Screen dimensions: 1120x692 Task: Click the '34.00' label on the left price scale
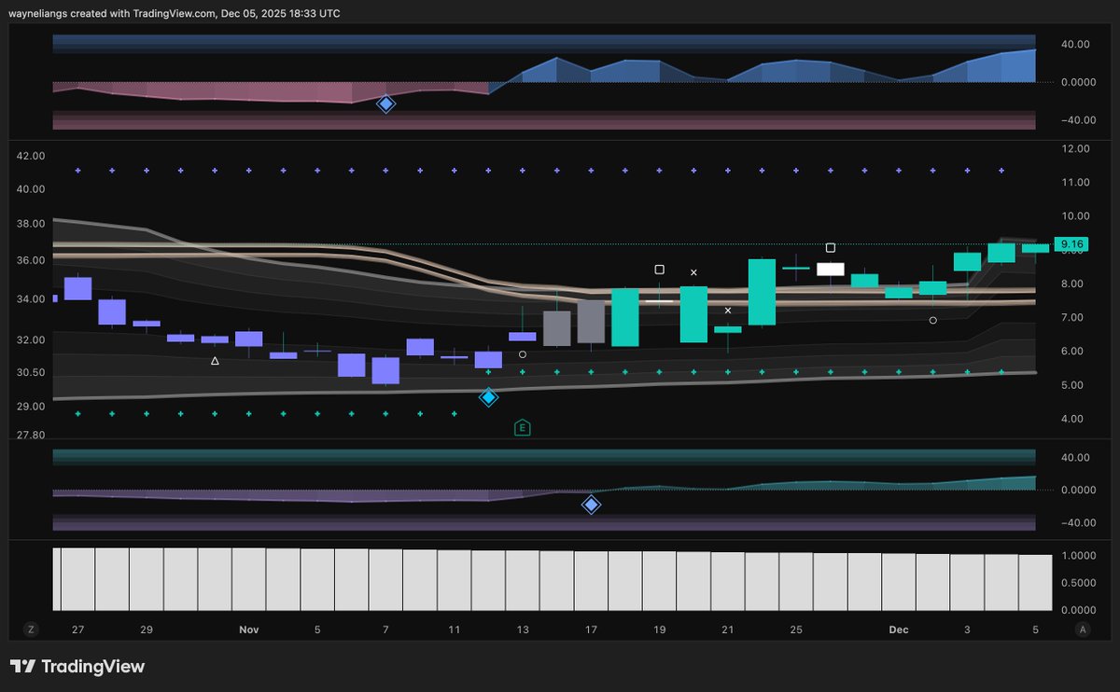pyautogui.click(x=31, y=300)
